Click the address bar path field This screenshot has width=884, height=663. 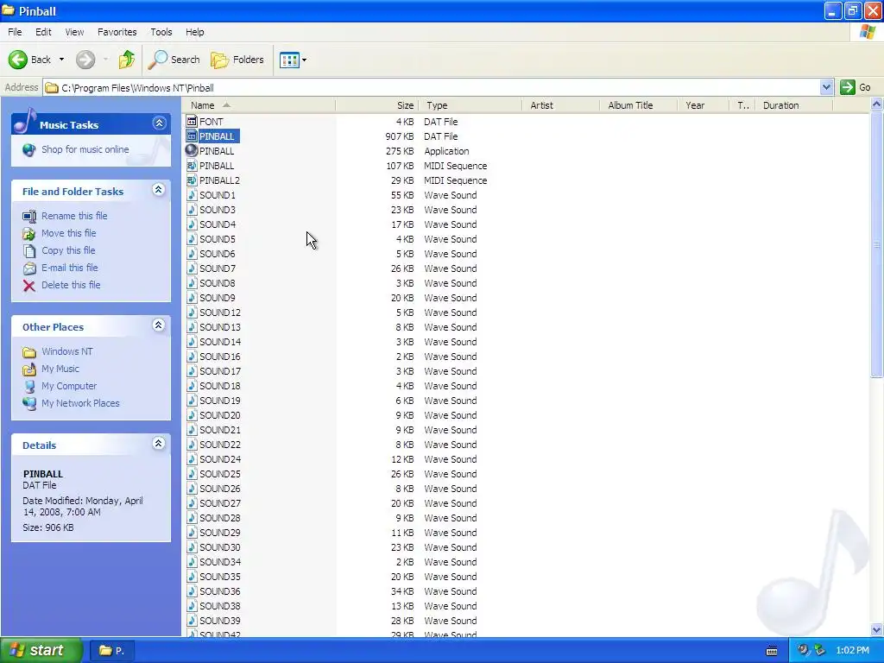click(432, 87)
